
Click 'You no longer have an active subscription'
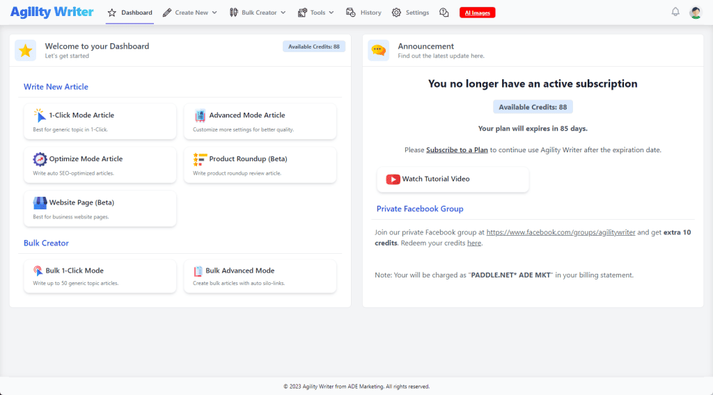point(533,84)
